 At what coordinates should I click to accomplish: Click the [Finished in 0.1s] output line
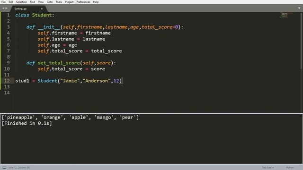pos(27,123)
